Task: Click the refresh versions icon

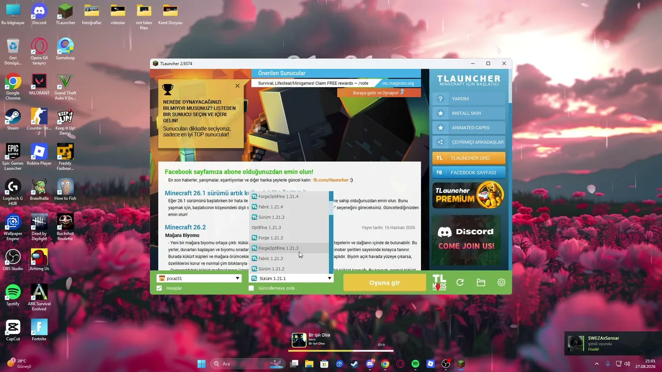Action: [460, 283]
